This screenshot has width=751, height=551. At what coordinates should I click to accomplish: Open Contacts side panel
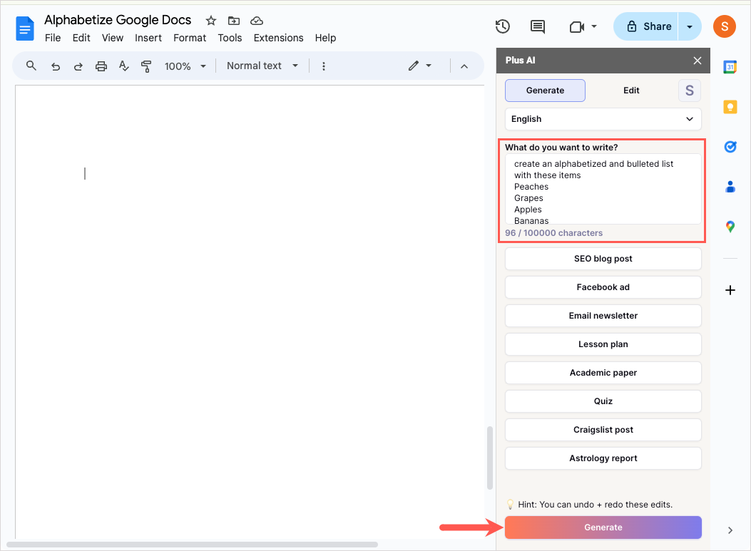pos(730,187)
